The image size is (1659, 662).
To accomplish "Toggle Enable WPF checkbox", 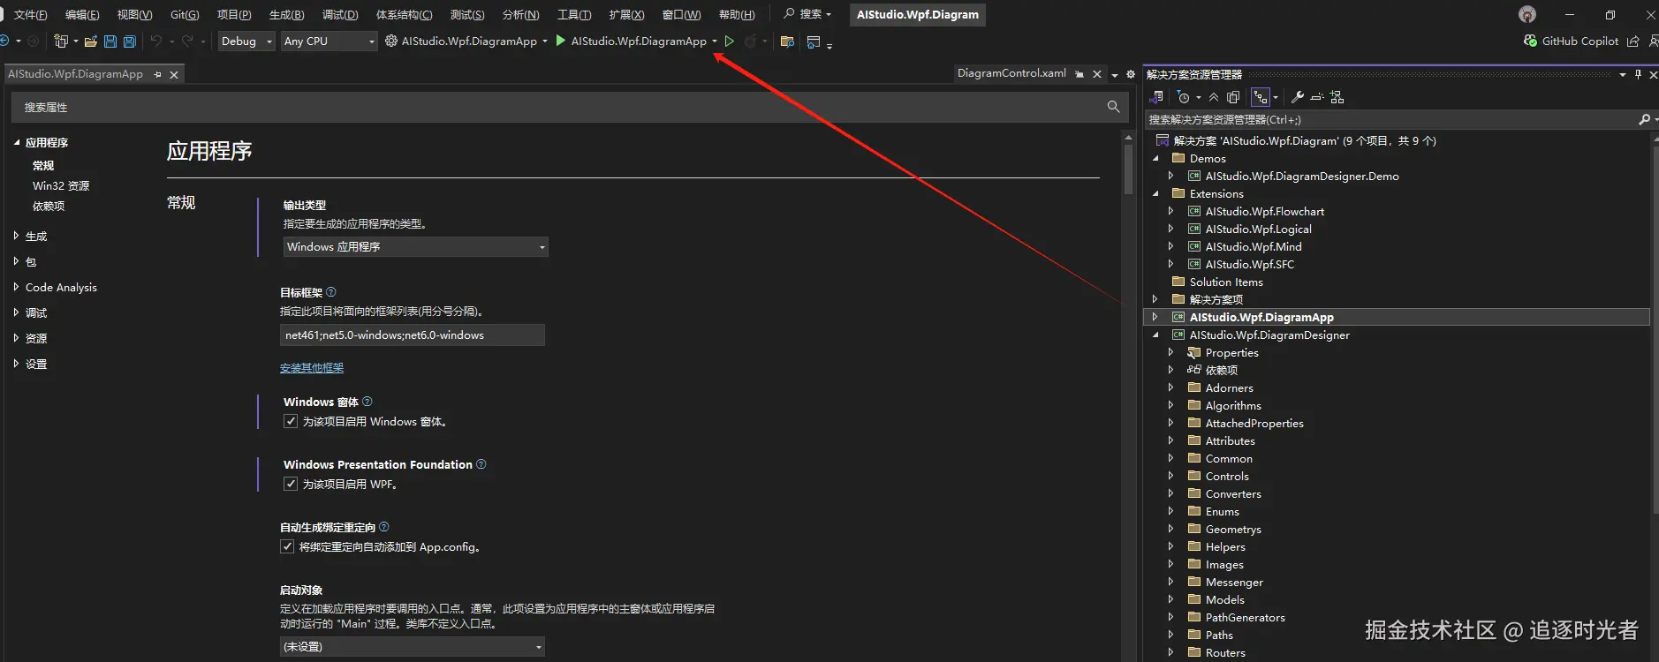I will [291, 485].
